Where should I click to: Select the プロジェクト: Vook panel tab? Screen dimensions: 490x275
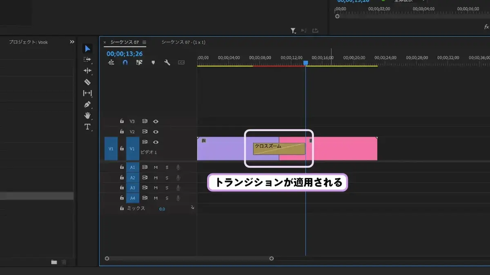tap(28, 42)
